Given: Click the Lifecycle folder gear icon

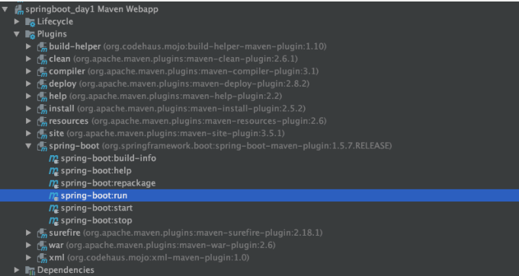Looking at the screenshot, I should tap(30, 22).
